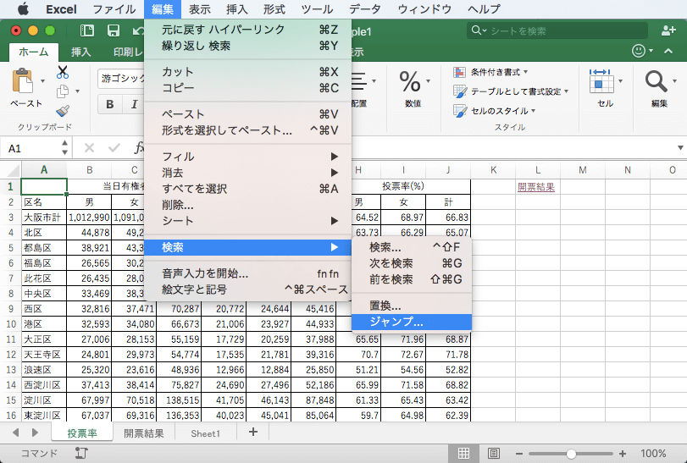Choose 形式を選択してペースト...
This screenshot has width=687, height=463.
click(247, 130)
